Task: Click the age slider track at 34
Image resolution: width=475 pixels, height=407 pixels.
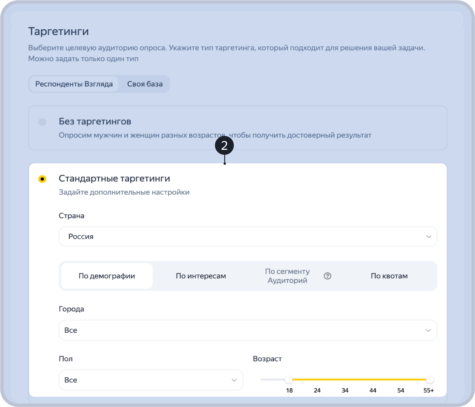Action: tap(345, 379)
